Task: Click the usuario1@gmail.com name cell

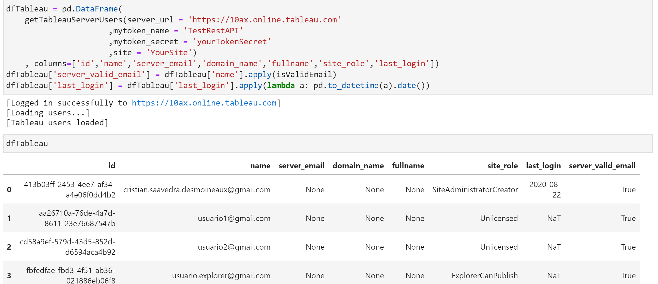Action: (x=234, y=218)
